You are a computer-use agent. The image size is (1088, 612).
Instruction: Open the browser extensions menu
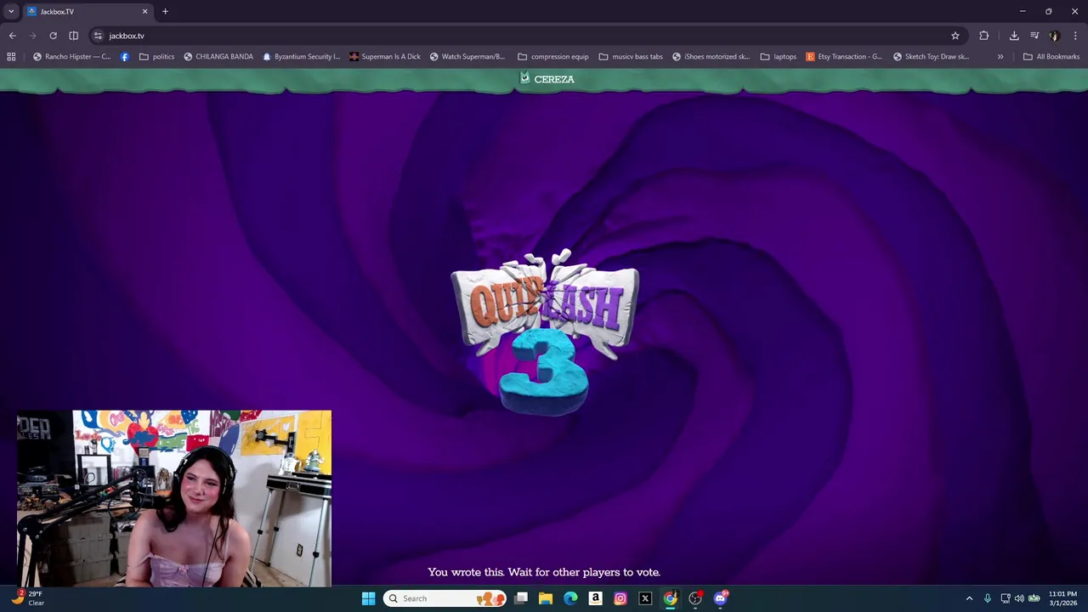tap(984, 36)
